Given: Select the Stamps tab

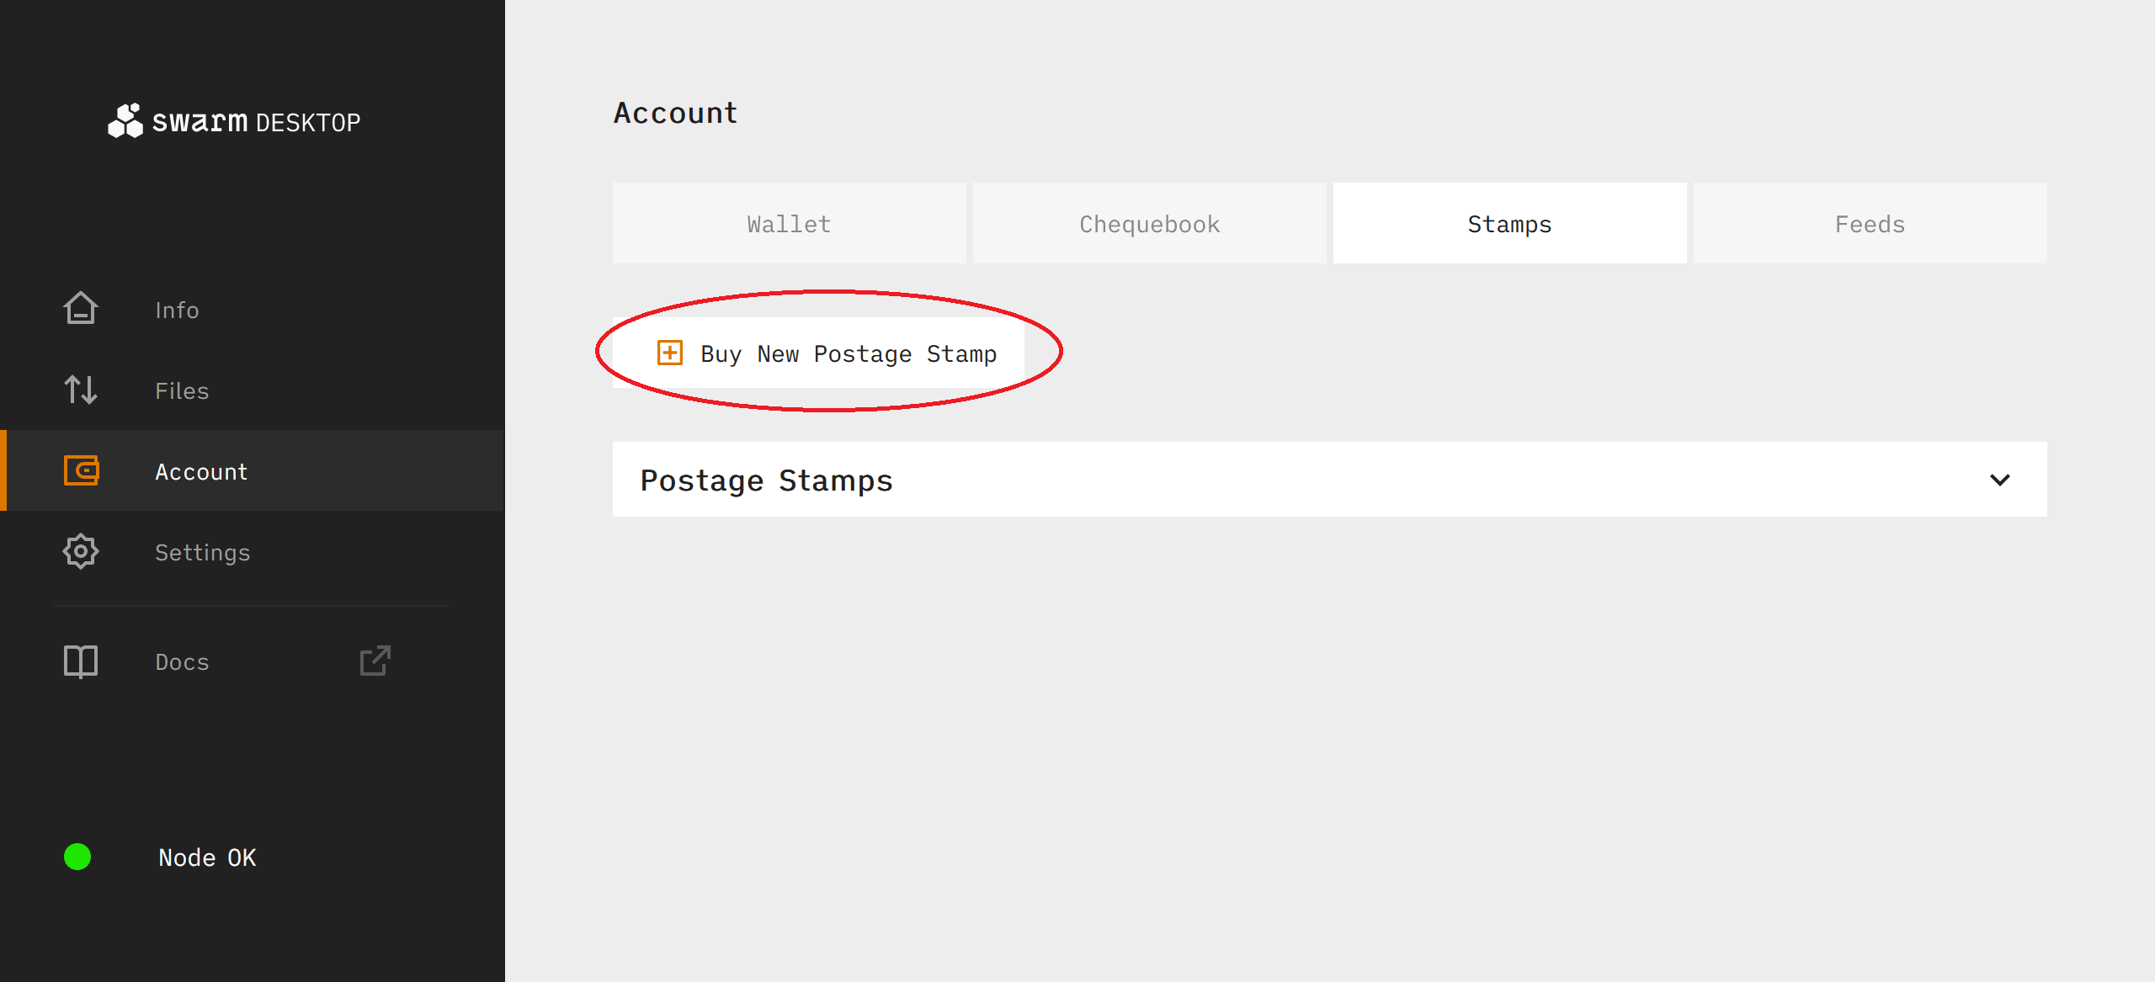Looking at the screenshot, I should 1509,224.
